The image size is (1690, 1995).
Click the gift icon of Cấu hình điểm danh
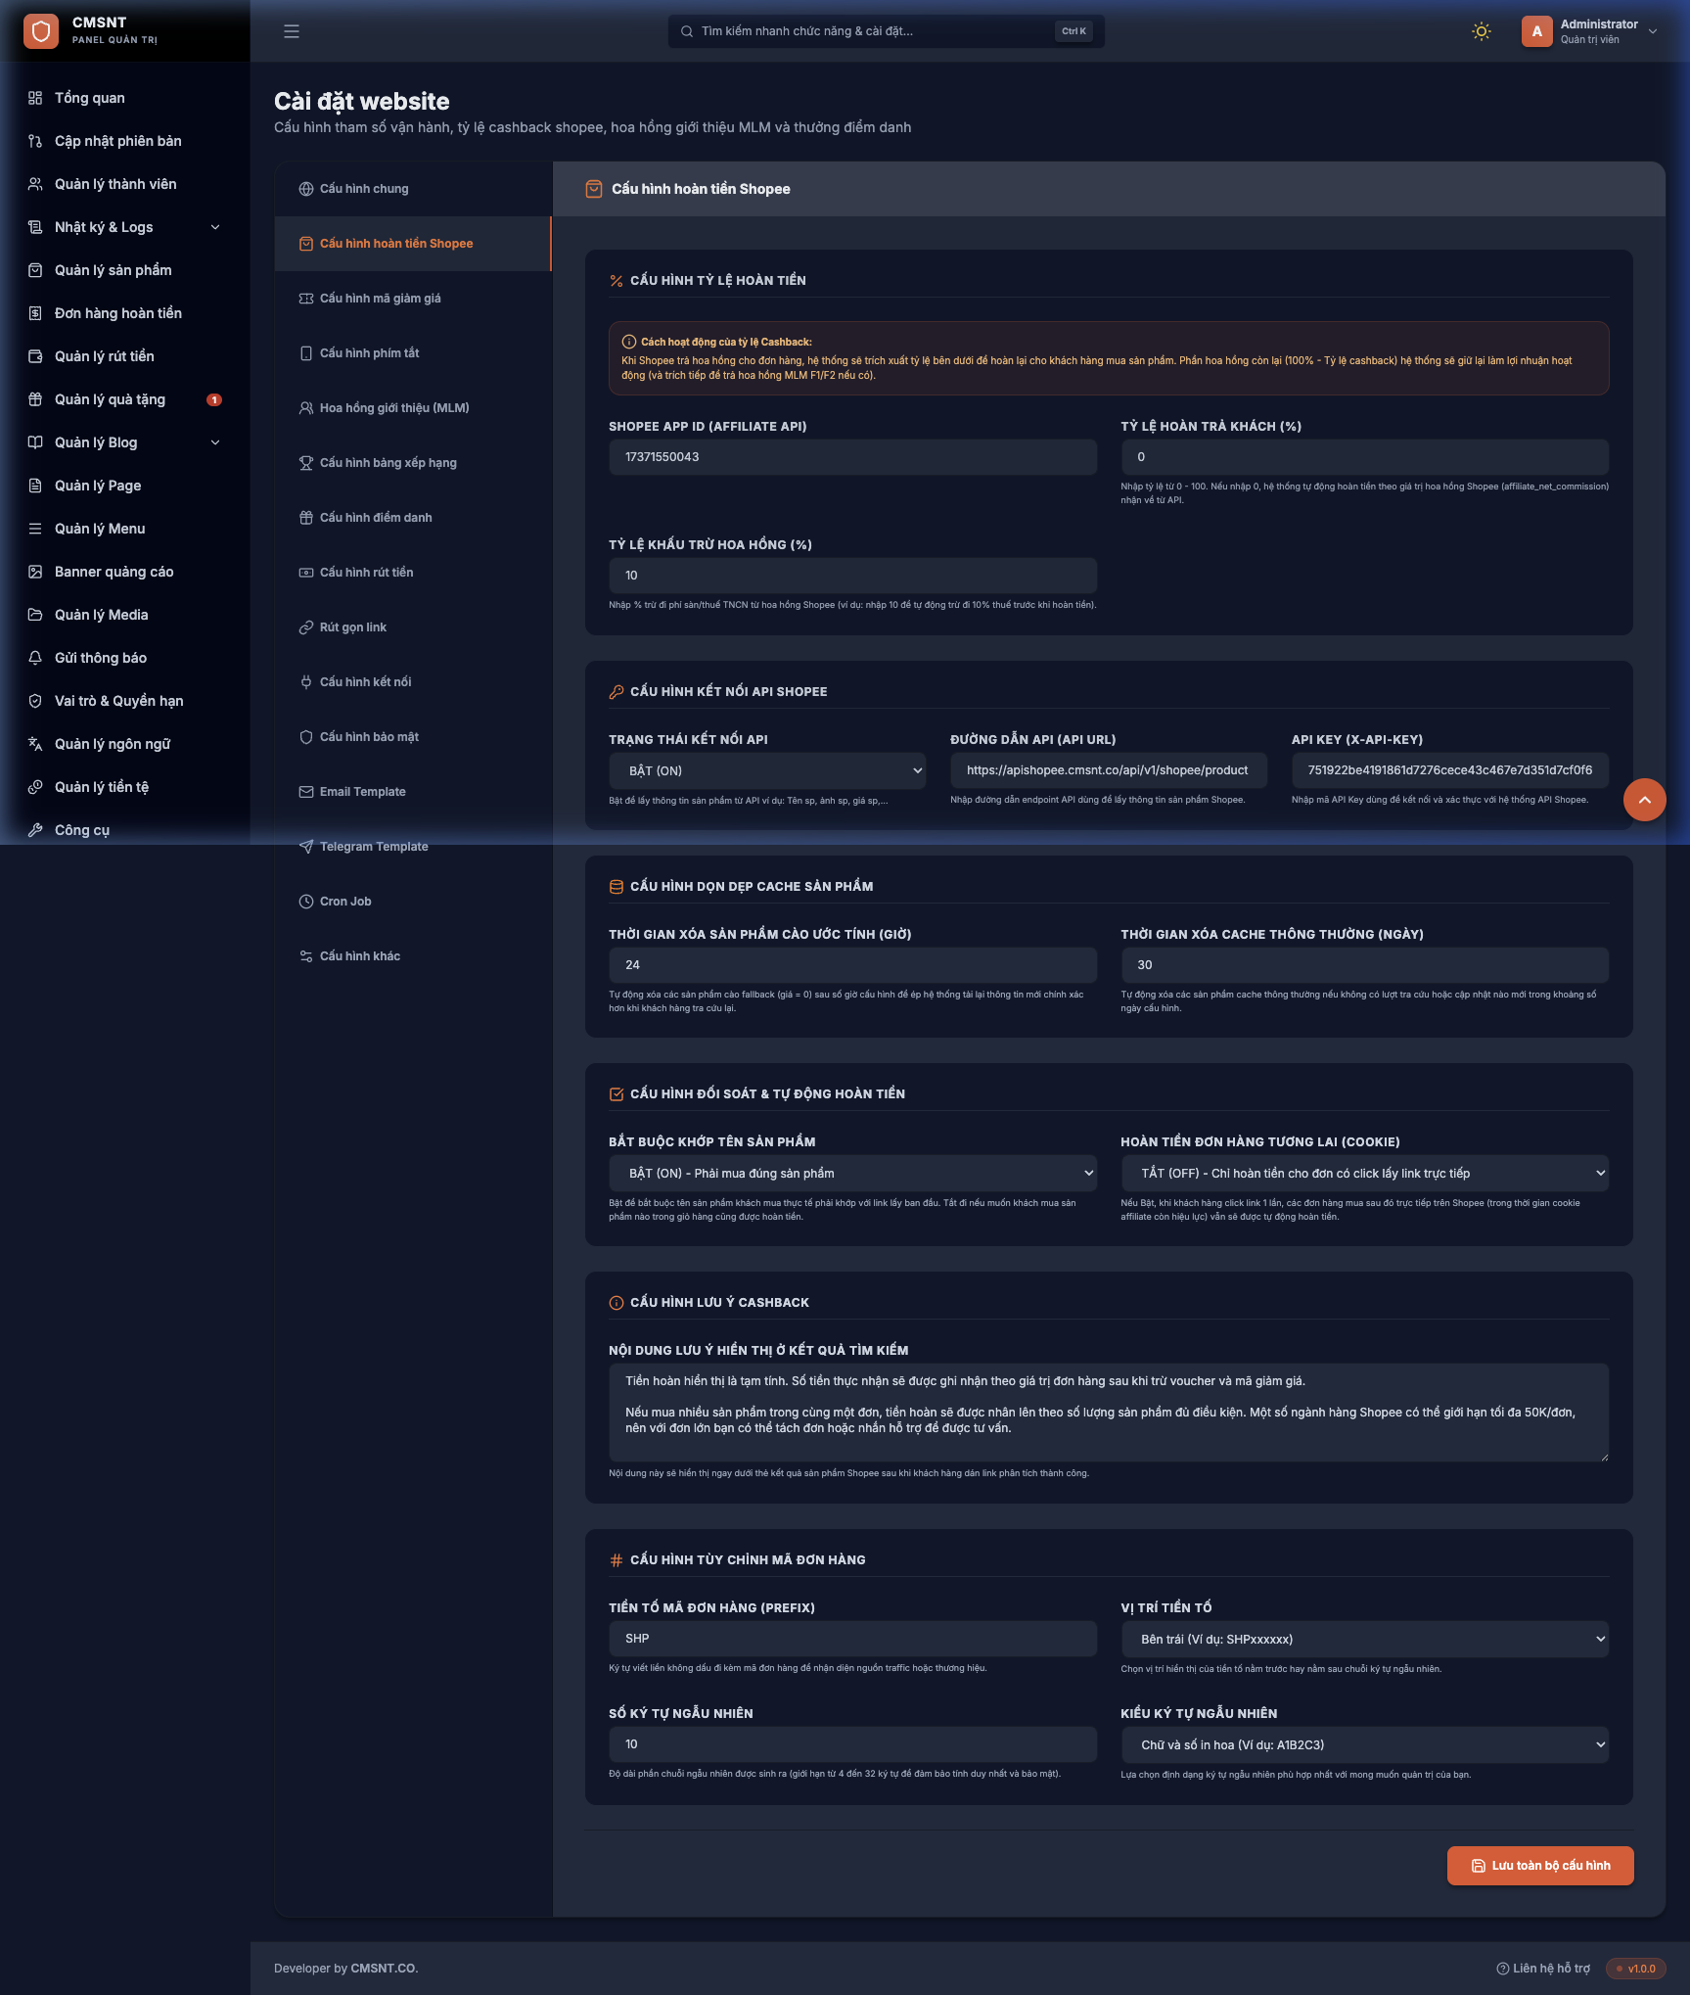click(306, 518)
